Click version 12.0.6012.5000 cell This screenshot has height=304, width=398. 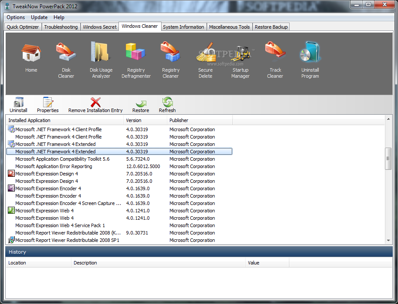coord(143,166)
